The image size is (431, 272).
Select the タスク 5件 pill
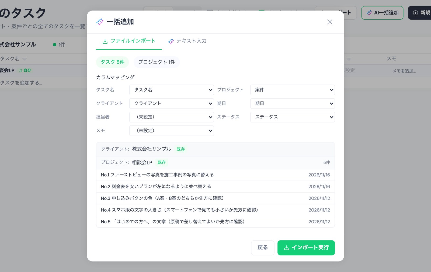(112, 62)
